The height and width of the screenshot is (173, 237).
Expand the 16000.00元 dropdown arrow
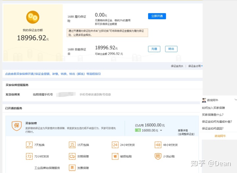click(x=161, y=130)
